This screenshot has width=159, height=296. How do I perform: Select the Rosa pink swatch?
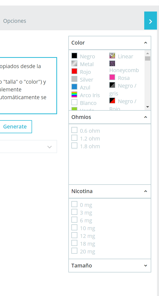[112, 77]
